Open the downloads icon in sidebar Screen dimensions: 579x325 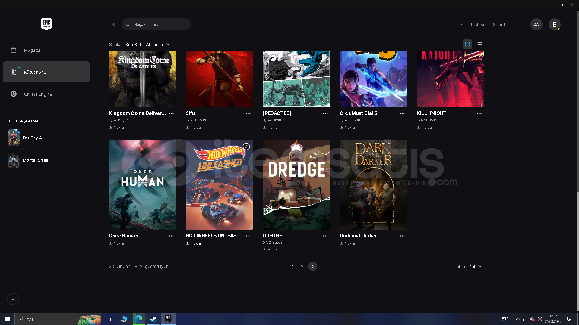13,299
